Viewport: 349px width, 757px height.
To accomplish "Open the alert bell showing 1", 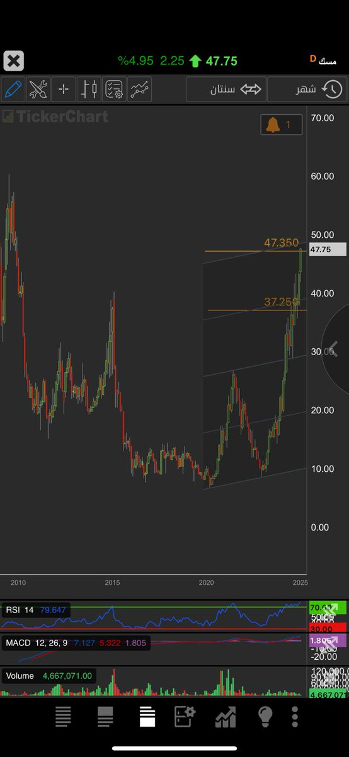I will point(281,125).
